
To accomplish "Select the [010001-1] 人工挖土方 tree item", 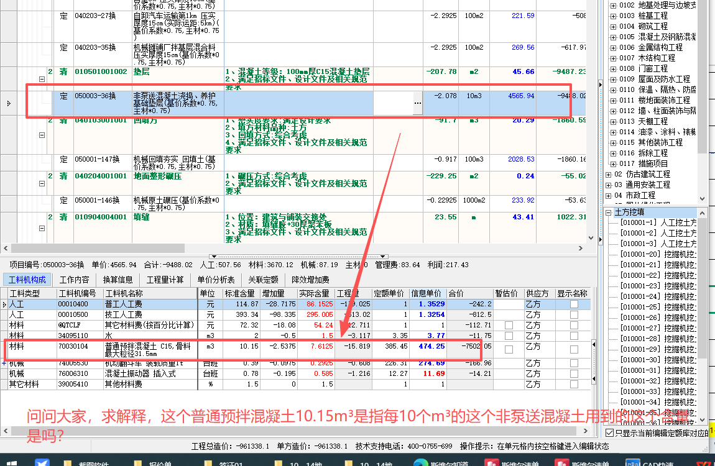I will pos(647,222).
